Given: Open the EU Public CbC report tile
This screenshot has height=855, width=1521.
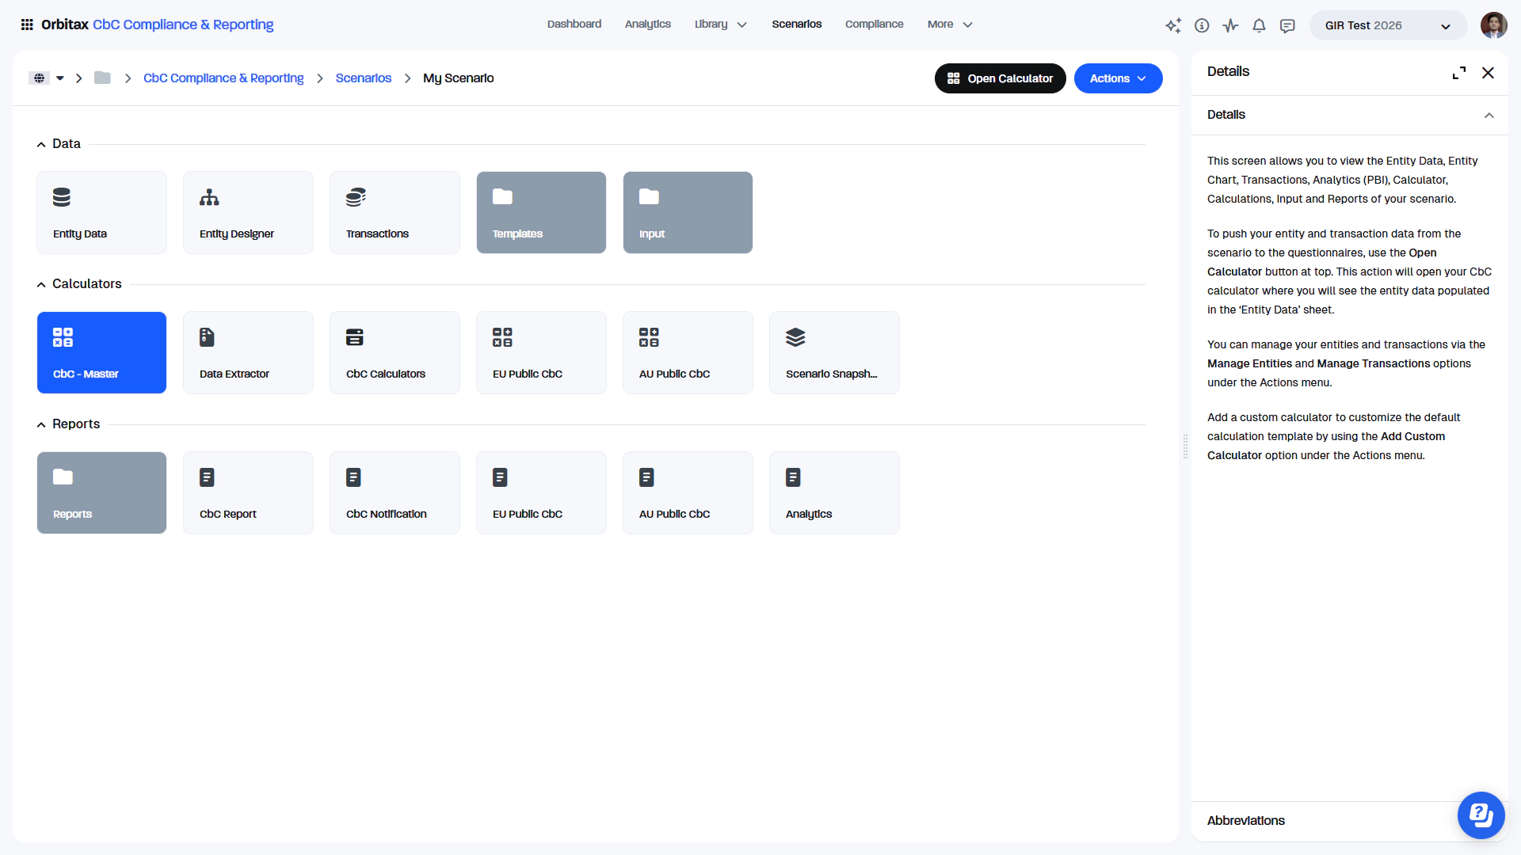Looking at the screenshot, I should coord(541,492).
